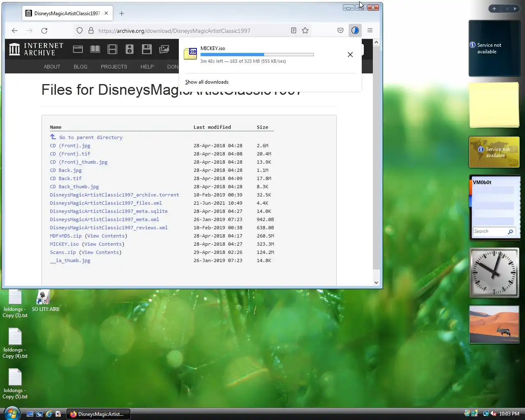The width and height of the screenshot is (525, 420).
Task: Cancel the MICKEY.iso download
Action: tap(350, 55)
